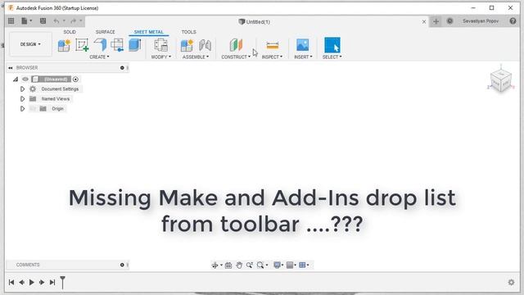Screen dimensions: 524x295
Task: Open timeline settings gear
Action: tap(511, 282)
